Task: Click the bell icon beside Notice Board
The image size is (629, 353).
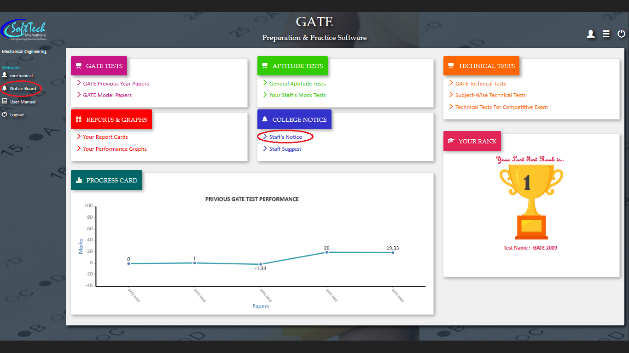Action: [5, 88]
